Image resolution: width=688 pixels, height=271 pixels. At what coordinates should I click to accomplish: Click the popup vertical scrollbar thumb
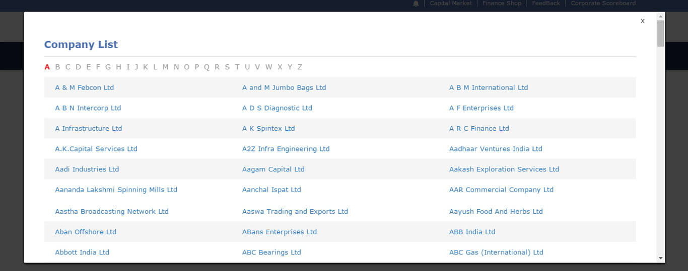(661, 33)
